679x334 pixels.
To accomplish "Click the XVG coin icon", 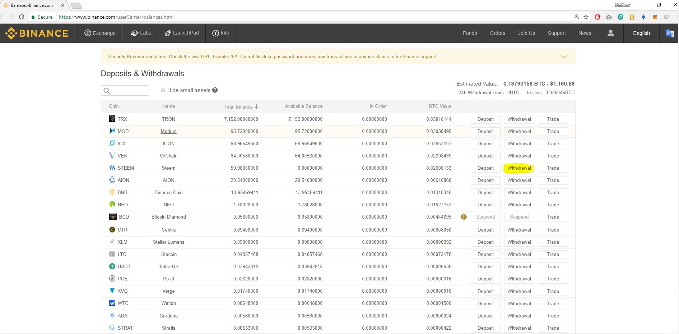I will (112, 290).
